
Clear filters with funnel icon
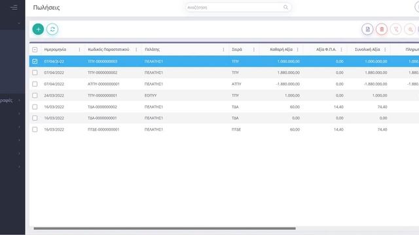(395, 29)
